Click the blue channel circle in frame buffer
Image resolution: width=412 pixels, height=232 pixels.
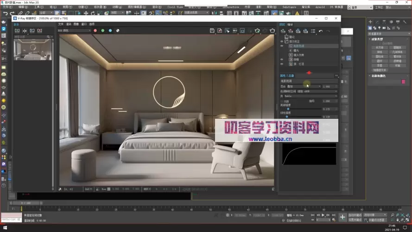tap(110, 31)
